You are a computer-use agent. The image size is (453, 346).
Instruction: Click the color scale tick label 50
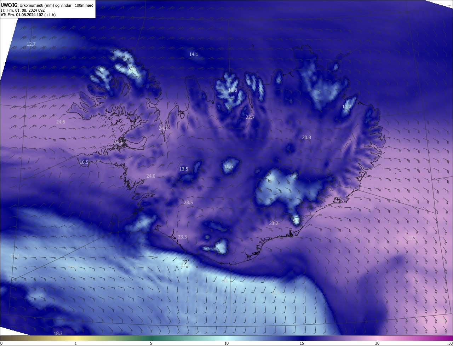(x=450, y=344)
